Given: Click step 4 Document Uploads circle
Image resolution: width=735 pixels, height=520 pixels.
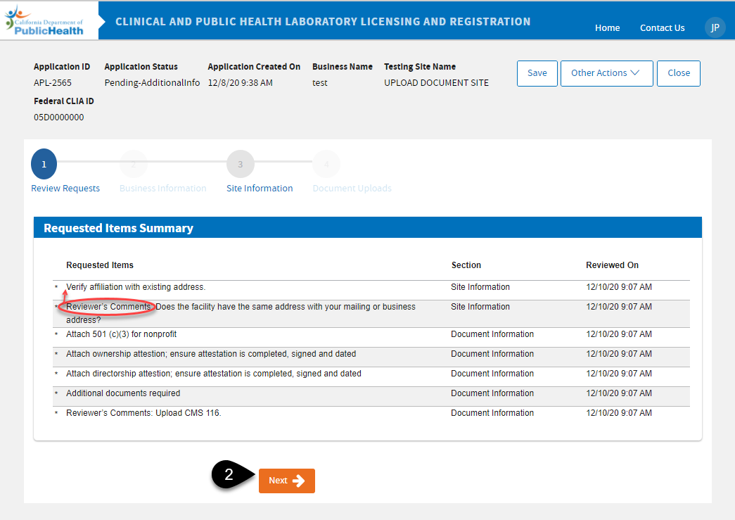Looking at the screenshot, I should 326,164.
